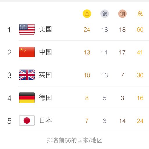Open the 英国 country name
Screen dimensions: 149x149
(x=45, y=75)
